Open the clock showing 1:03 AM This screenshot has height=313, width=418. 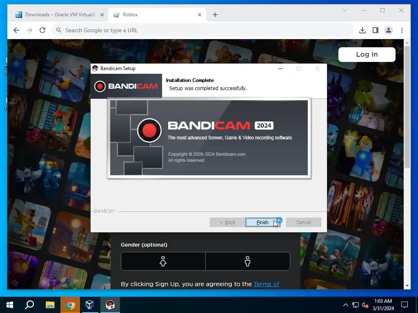click(383, 305)
